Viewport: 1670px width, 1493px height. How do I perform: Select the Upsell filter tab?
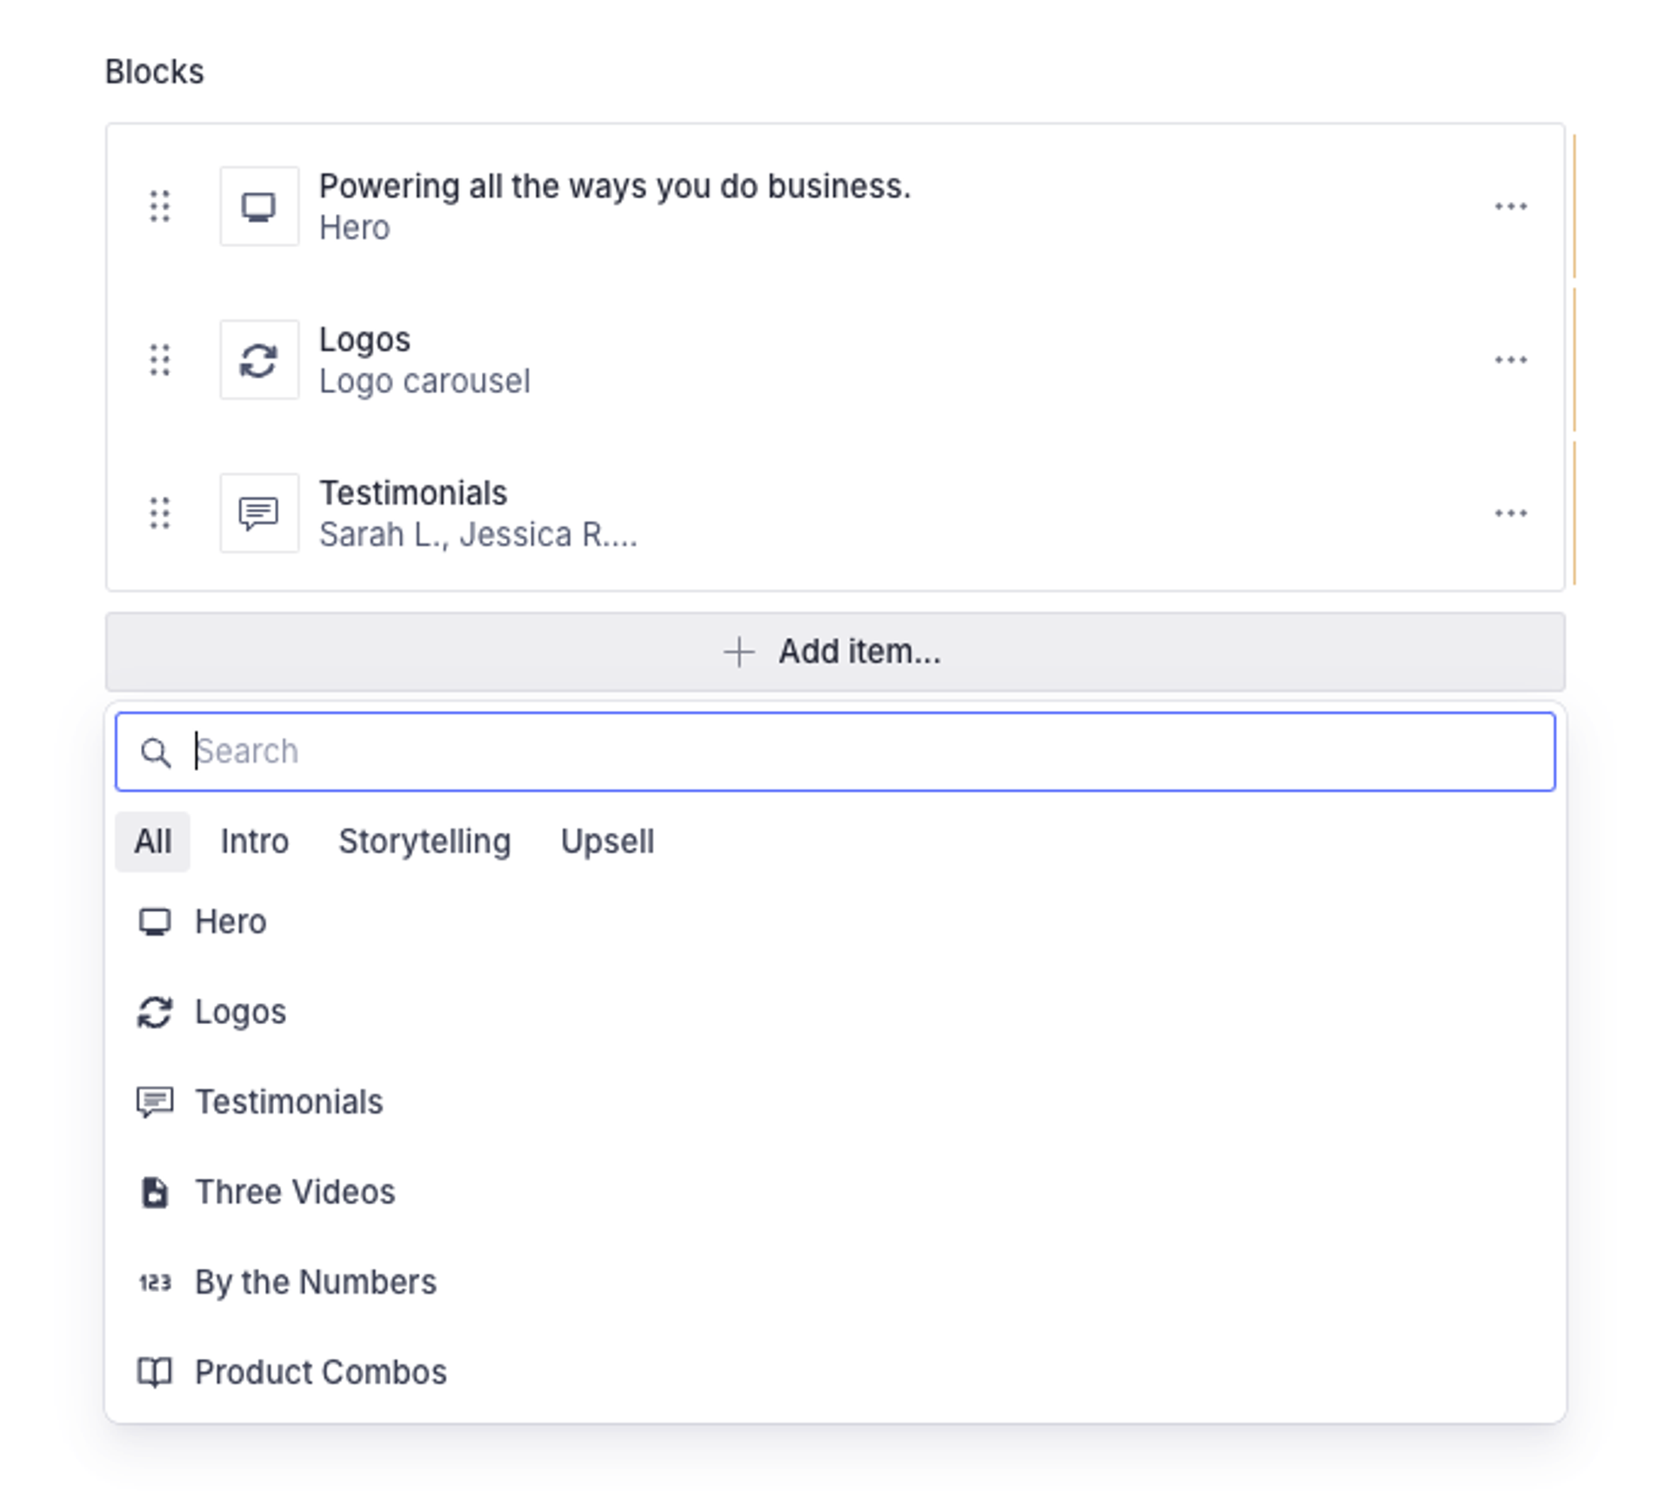point(607,841)
